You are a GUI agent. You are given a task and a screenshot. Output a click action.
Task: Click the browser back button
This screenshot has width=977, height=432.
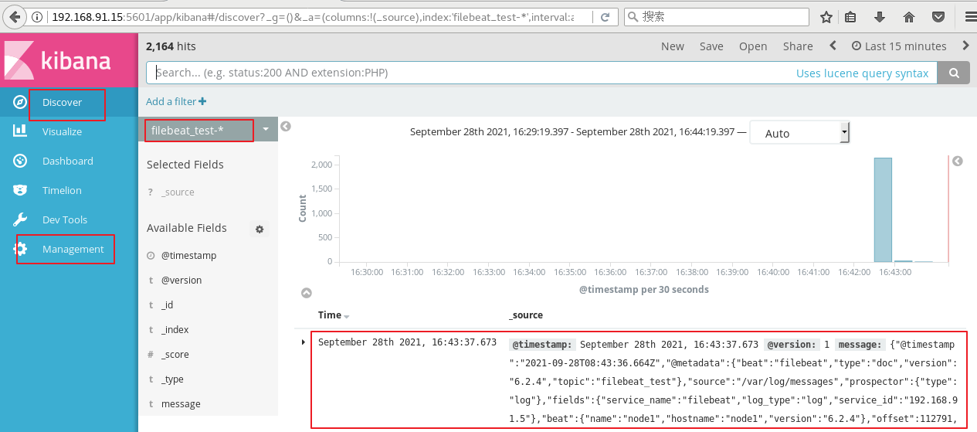click(15, 16)
